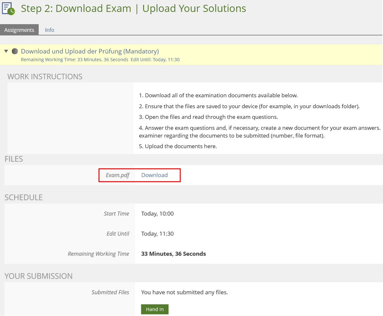Click the Start Time value Today, 10:00
This screenshot has height=316, width=383.
[x=157, y=214]
